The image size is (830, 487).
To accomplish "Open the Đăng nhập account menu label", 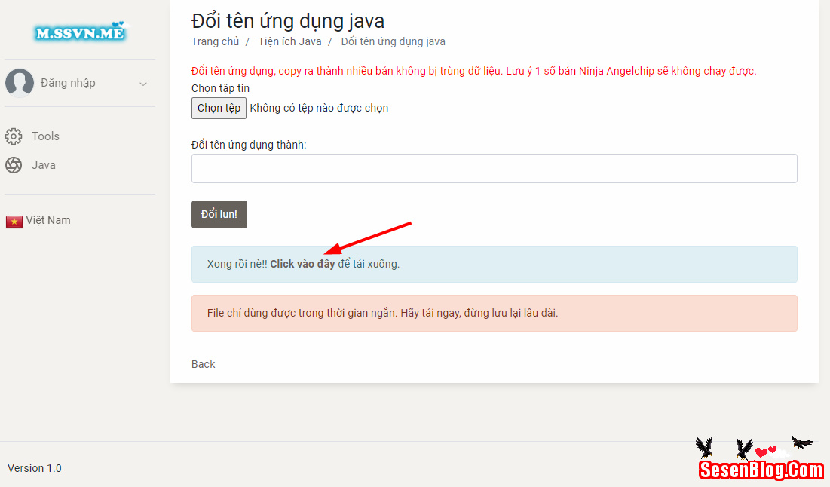I will coord(68,83).
